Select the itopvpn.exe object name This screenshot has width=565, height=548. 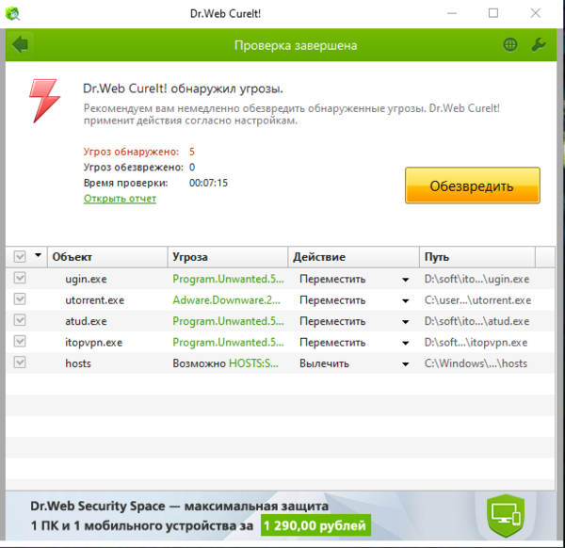pyautogui.click(x=93, y=343)
